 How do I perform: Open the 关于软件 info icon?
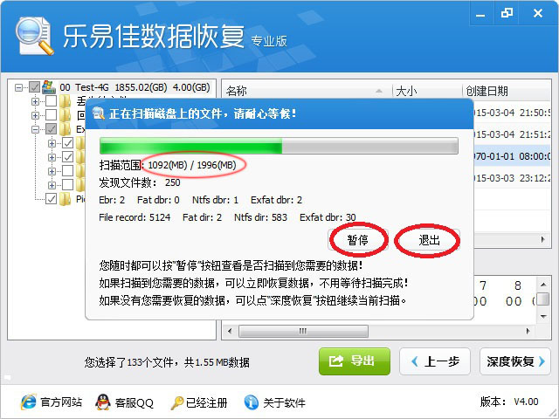pyautogui.click(x=252, y=402)
